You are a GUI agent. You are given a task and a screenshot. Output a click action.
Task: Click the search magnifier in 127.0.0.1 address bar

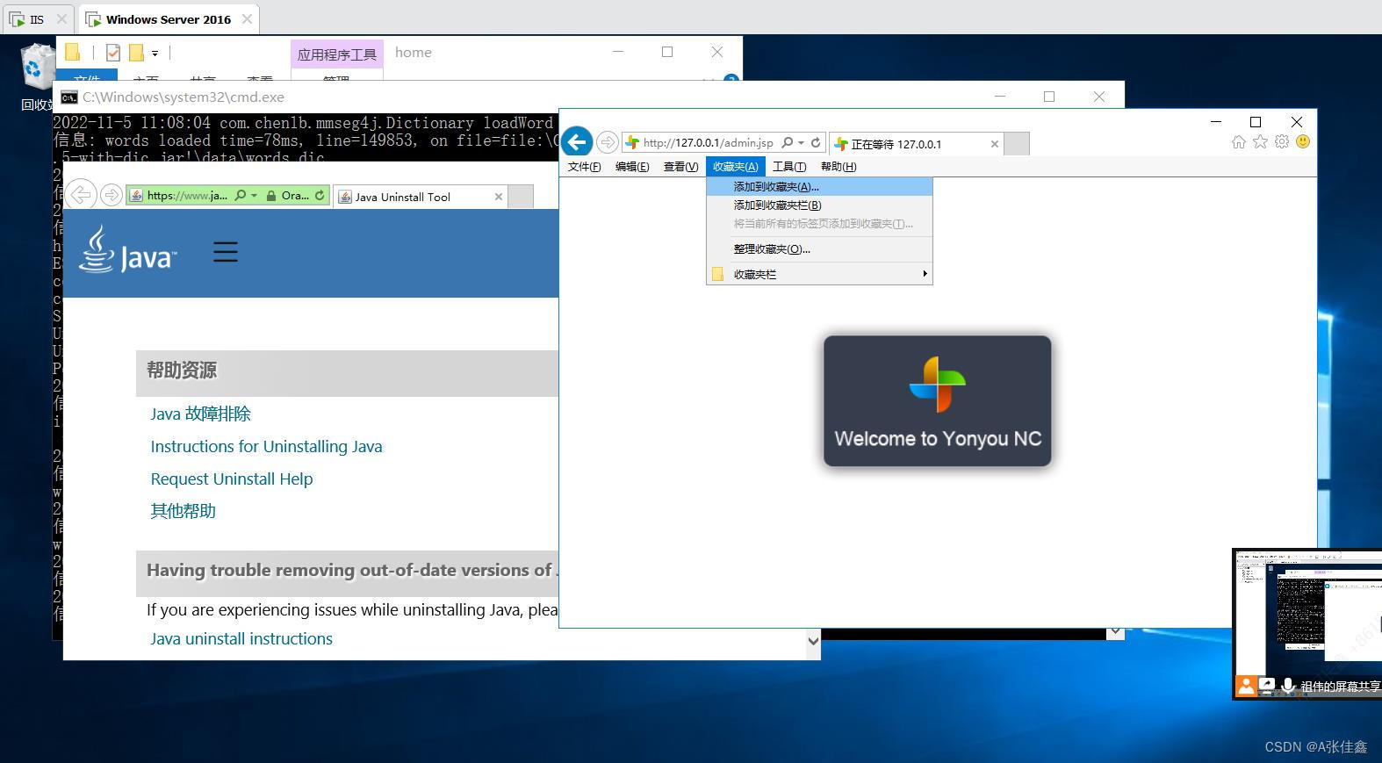(x=788, y=142)
